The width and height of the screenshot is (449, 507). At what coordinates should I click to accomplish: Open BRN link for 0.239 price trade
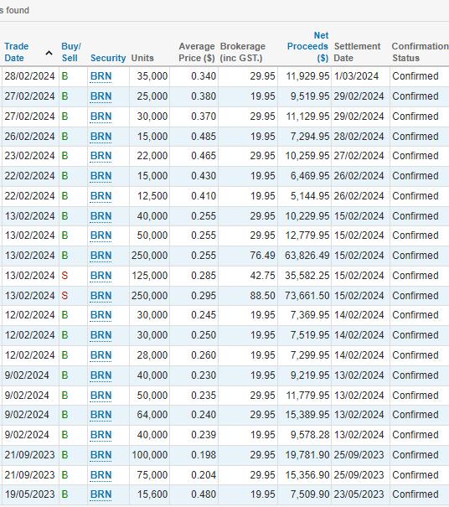point(101,435)
